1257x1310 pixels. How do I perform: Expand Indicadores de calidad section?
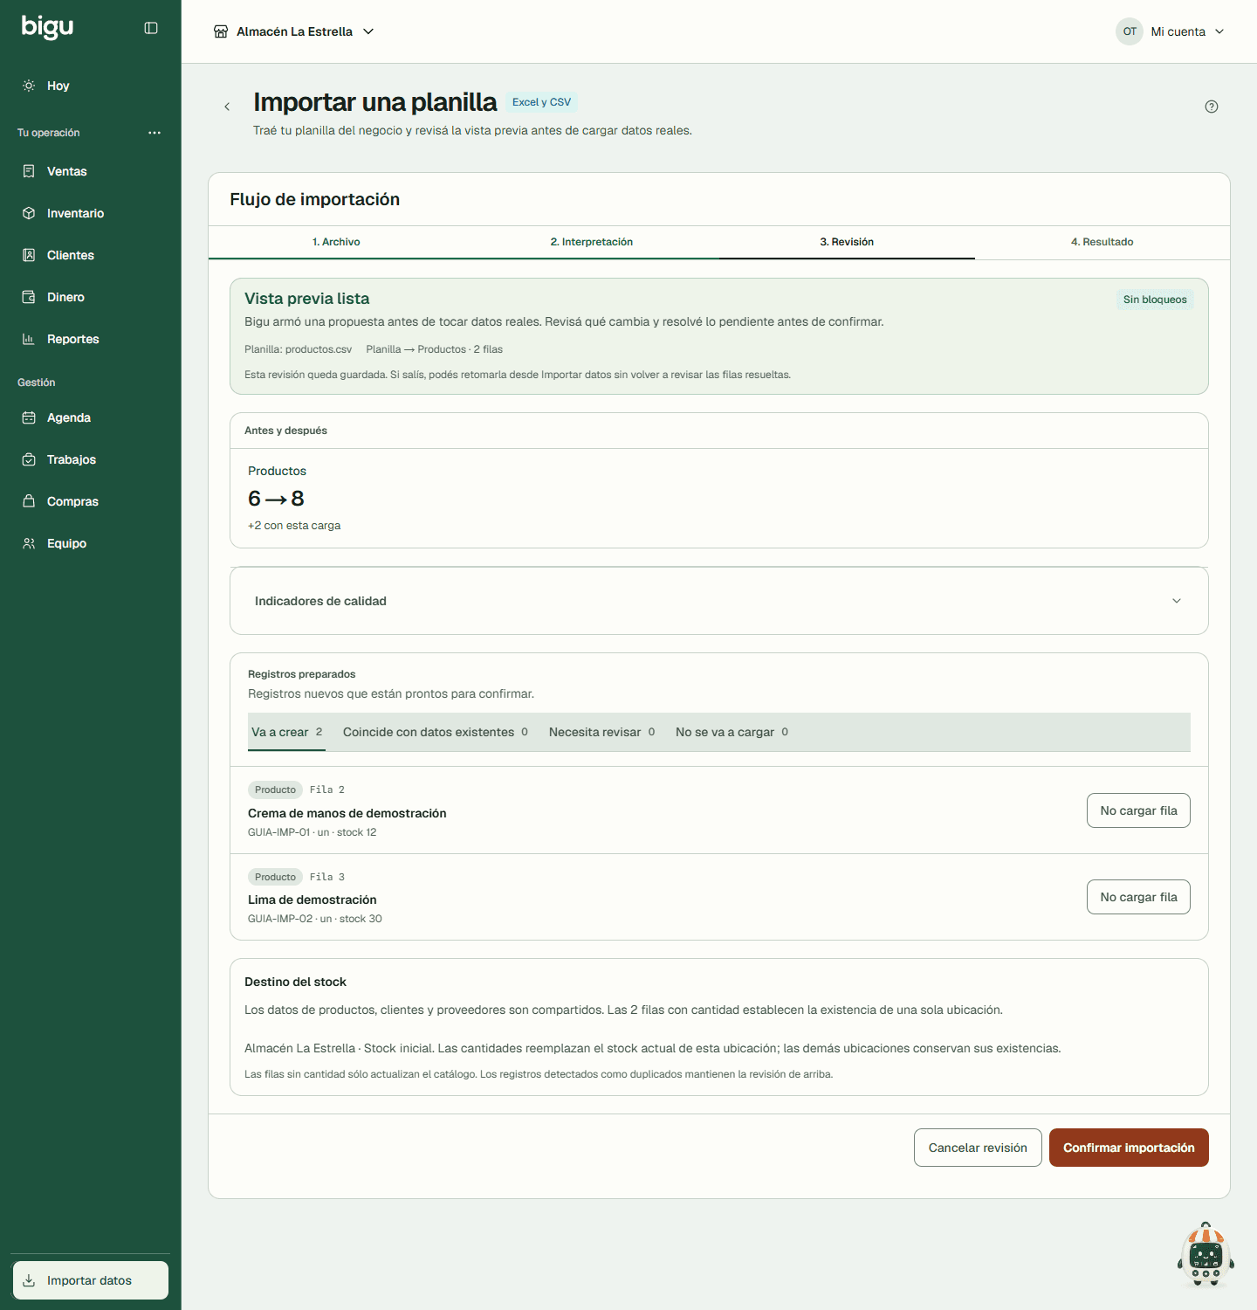(x=719, y=601)
